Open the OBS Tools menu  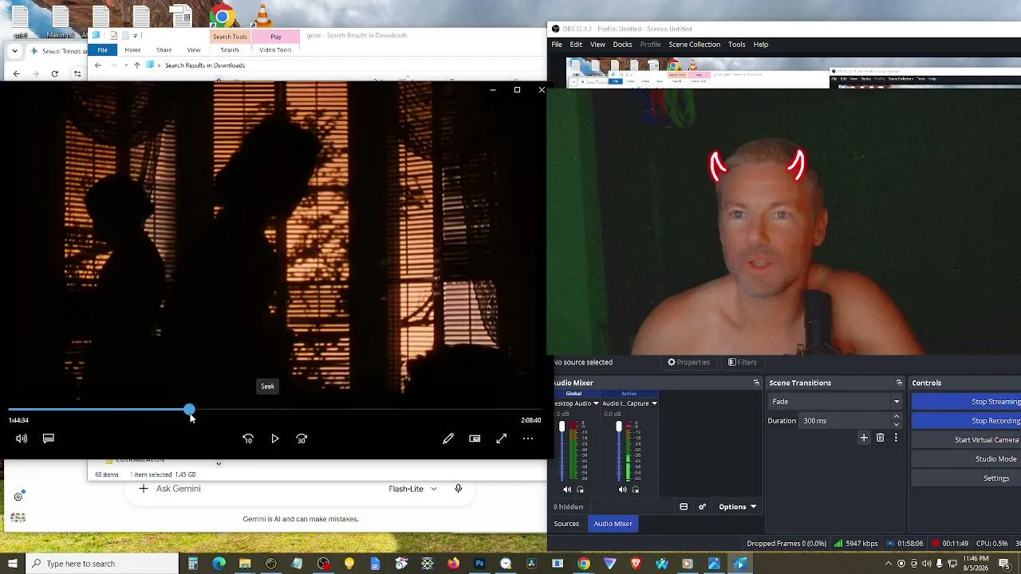tap(736, 45)
